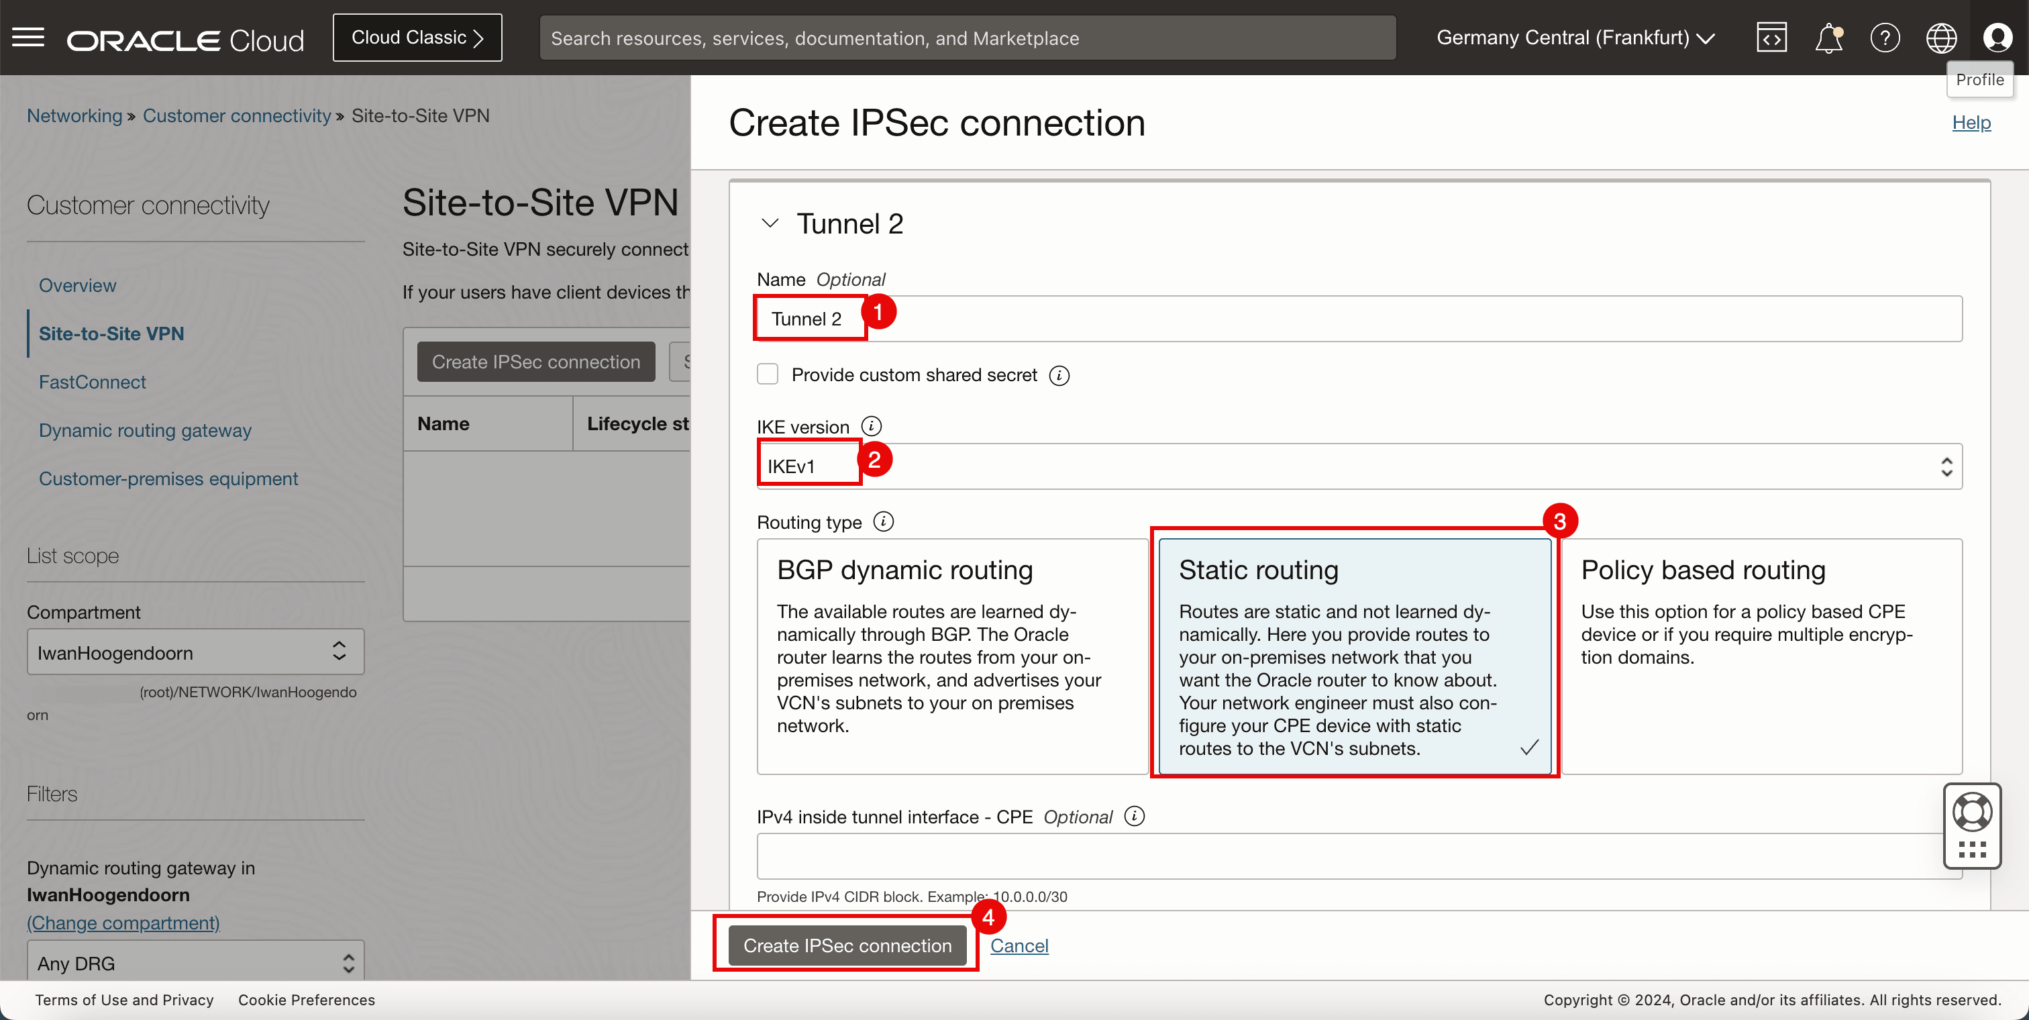Viewport: 2029px width, 1020px height.
Task: Click the Cancel link
Action: (x=1019, y=945)
